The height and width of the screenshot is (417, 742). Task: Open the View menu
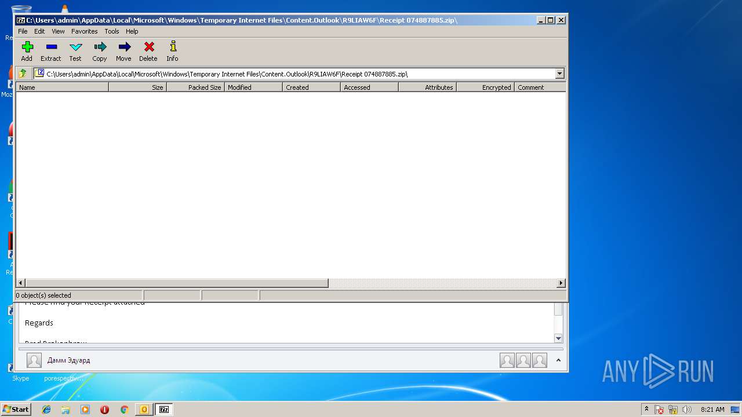tap(58, 31)
